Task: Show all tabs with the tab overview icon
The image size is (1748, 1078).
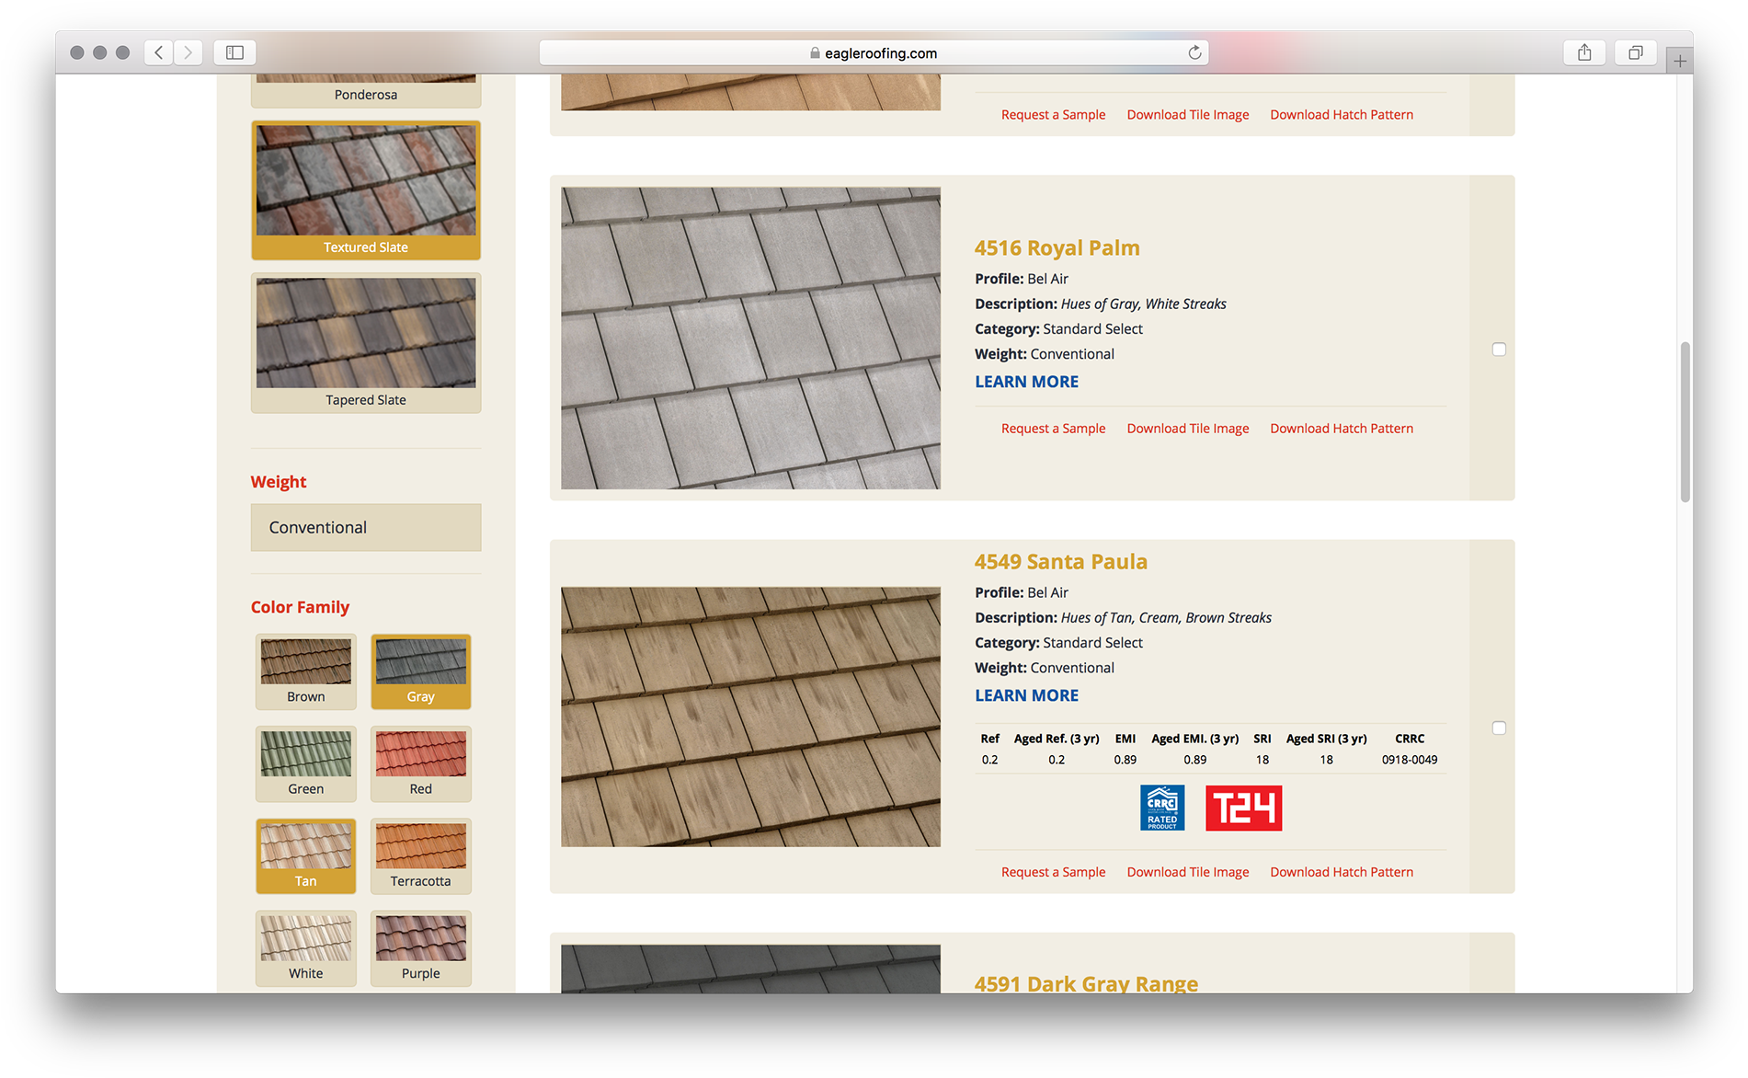Action: 1636,52
